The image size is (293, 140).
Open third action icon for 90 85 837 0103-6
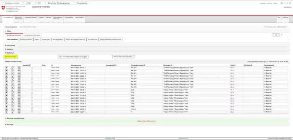tap(19, 87)
